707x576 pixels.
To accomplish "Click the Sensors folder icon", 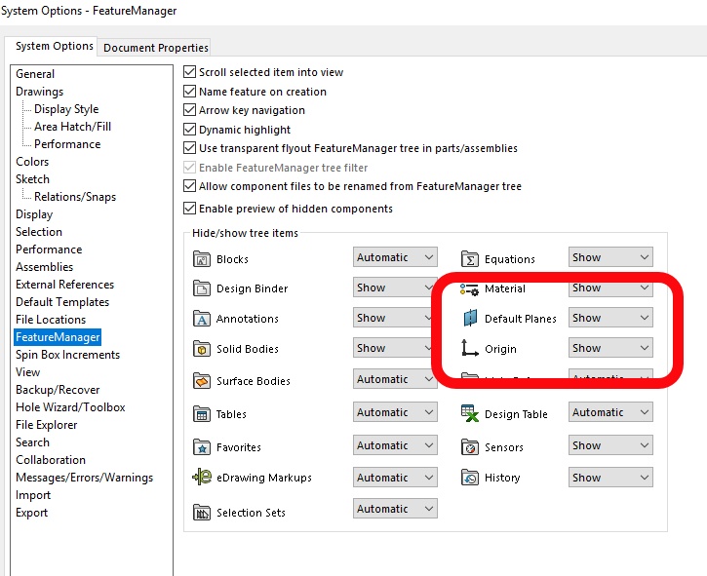I will [470, 447].
